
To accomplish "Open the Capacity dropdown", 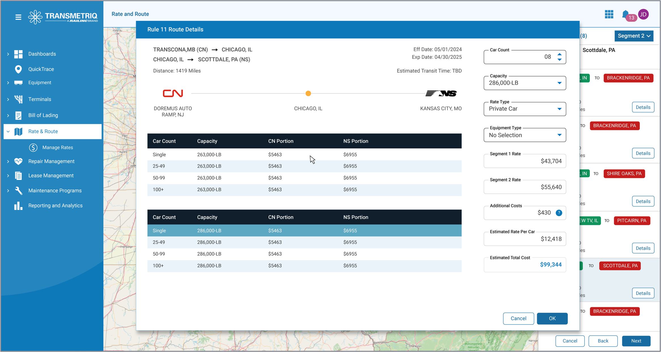I will click(525, 83).
